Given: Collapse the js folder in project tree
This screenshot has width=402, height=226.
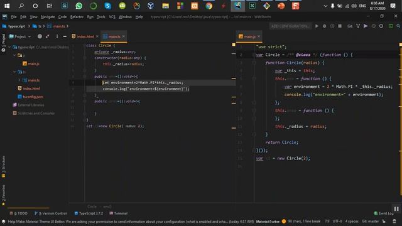Looking at the screenshot, I should tap(14, 55).
